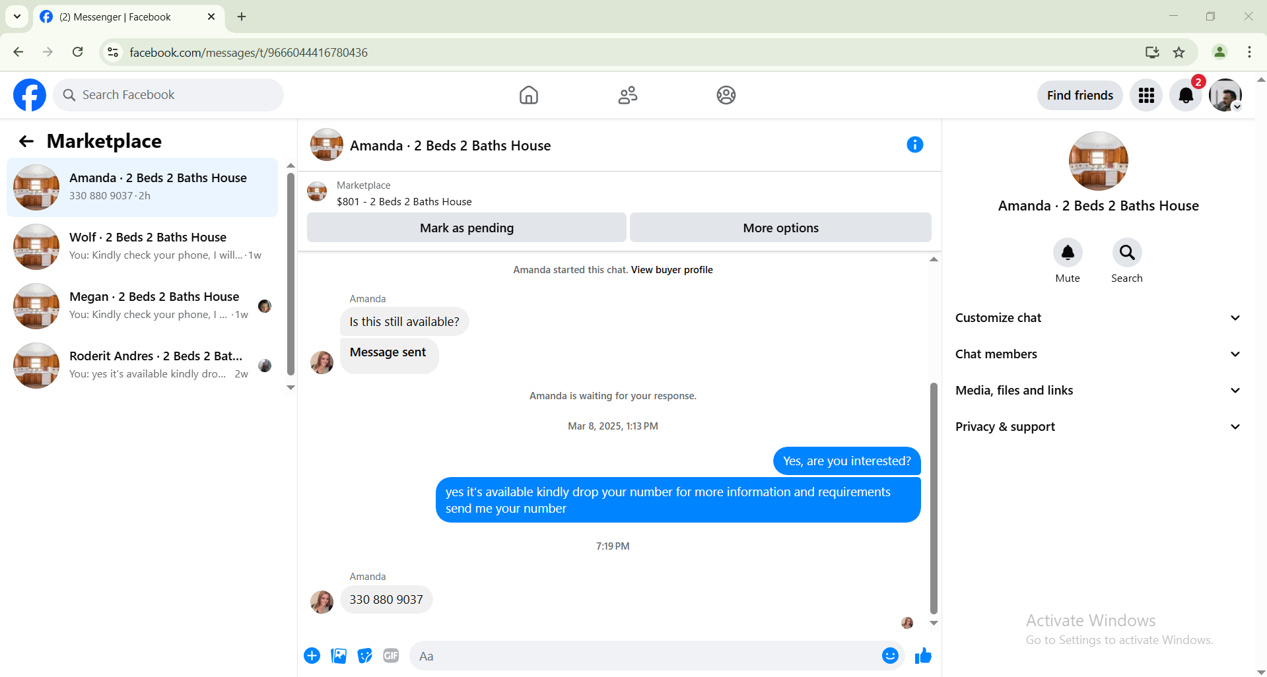Click the 'Is this still available?' message
Image resolution: width=1267 pixels, height=677 pixels.
click(x=404, y=322)
